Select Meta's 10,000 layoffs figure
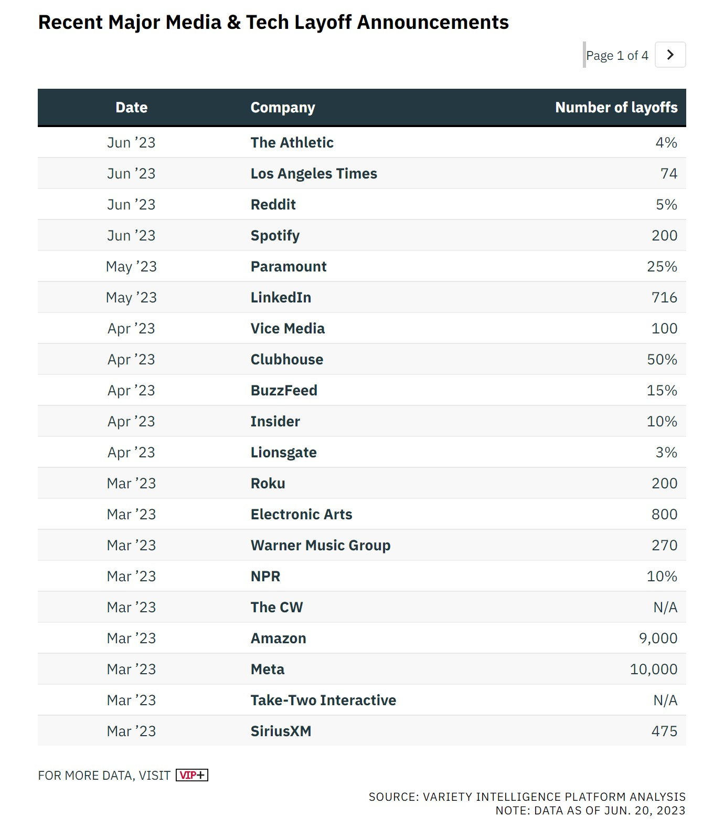Screen dimensions: 703x837 pos(654,669)
